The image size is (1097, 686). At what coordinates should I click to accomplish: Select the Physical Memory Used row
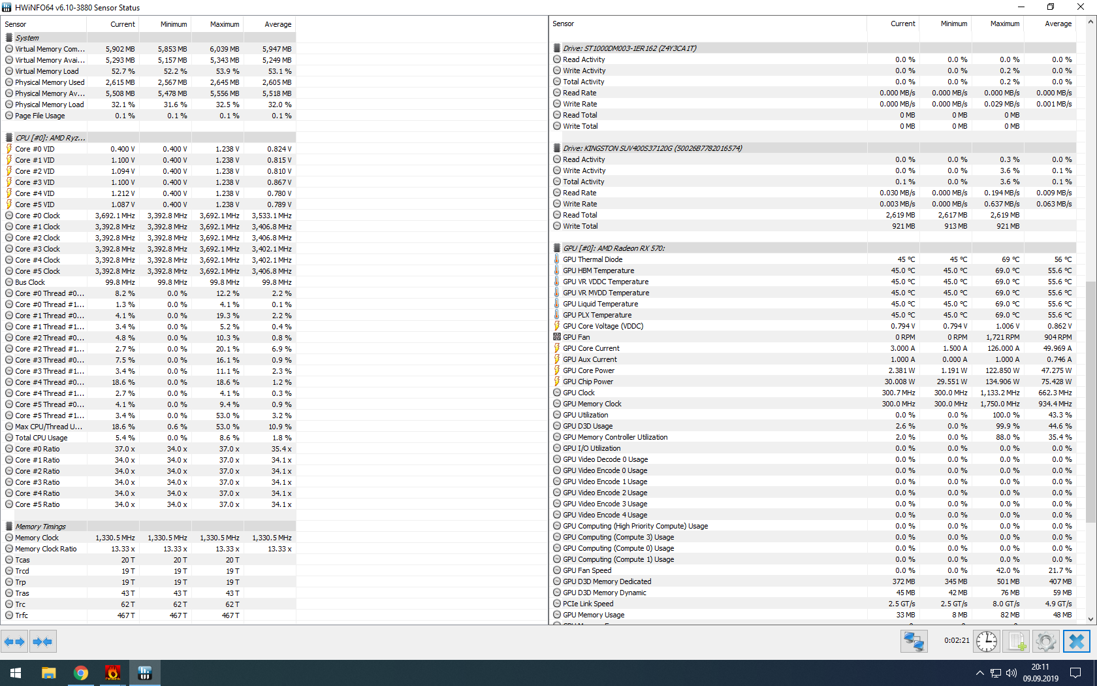149,82
